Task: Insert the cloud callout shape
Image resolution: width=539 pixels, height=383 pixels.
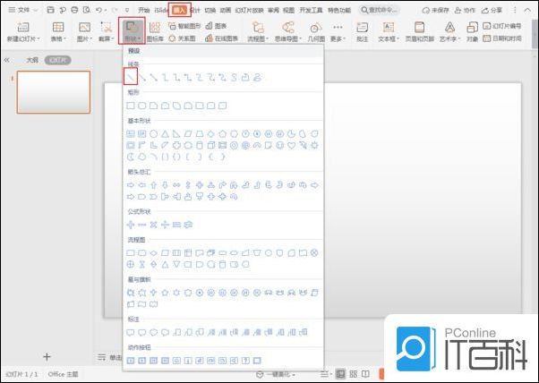Action: tap(165, 332)
